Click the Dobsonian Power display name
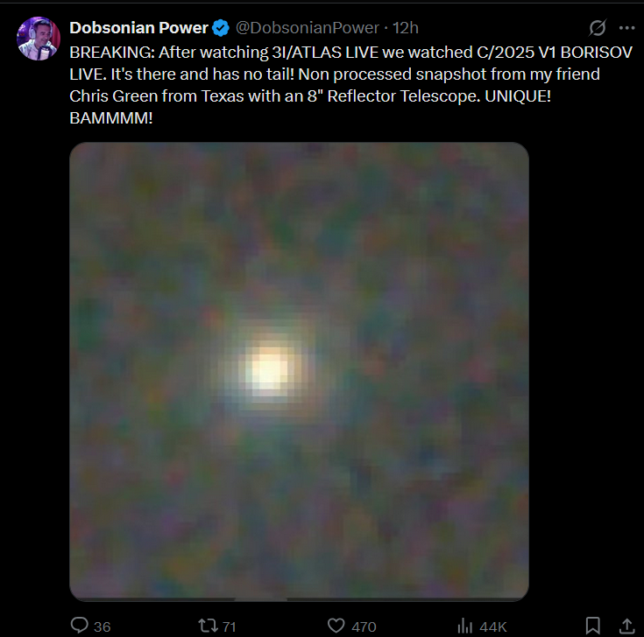The height and width of the screenshot is (637, 644). point(138,28)
